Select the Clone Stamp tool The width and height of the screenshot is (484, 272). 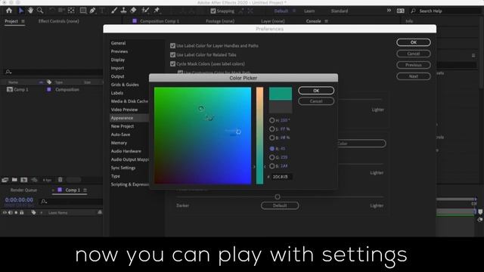(x=123, y=11)
